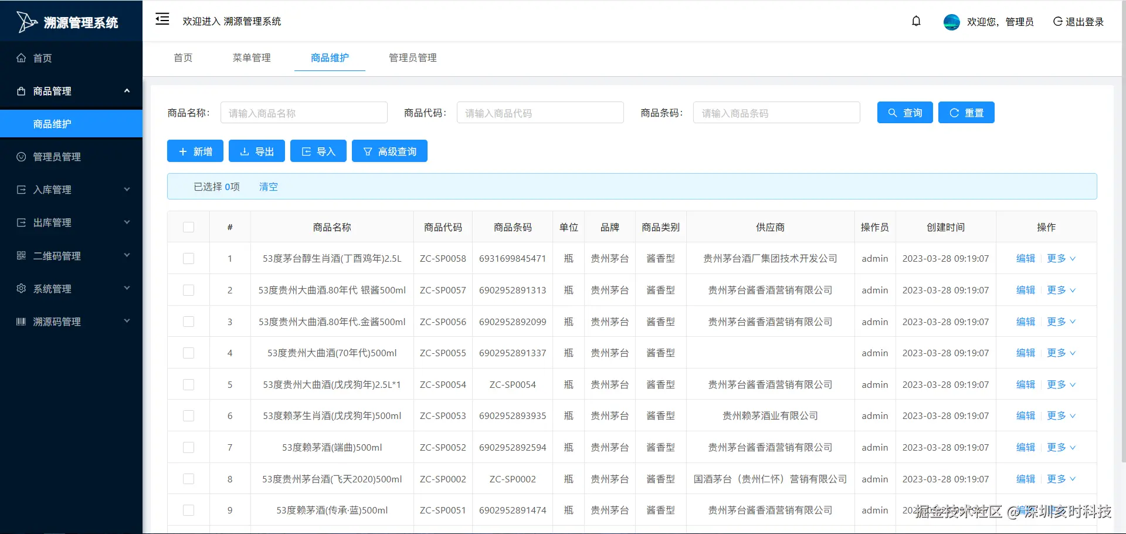Viewport: 1126px width, 534px height.
Task: Check the row 8 checkbox ZC-SP0002
Action: [188, 479]
